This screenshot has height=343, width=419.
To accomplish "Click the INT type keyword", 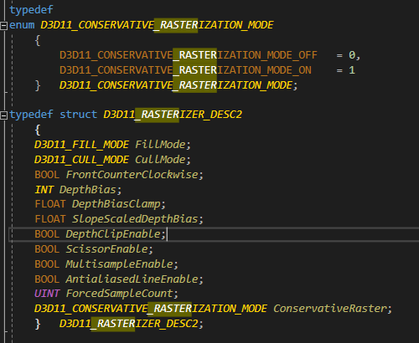I will [x=44, y=190].
